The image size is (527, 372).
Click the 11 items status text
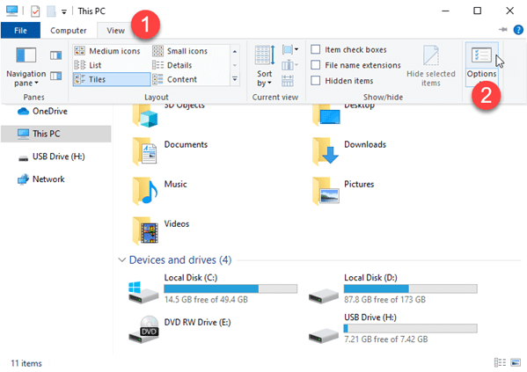[26, 363]
